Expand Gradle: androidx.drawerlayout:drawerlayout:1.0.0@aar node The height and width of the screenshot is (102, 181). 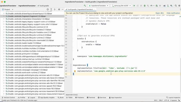pos(4,14)
